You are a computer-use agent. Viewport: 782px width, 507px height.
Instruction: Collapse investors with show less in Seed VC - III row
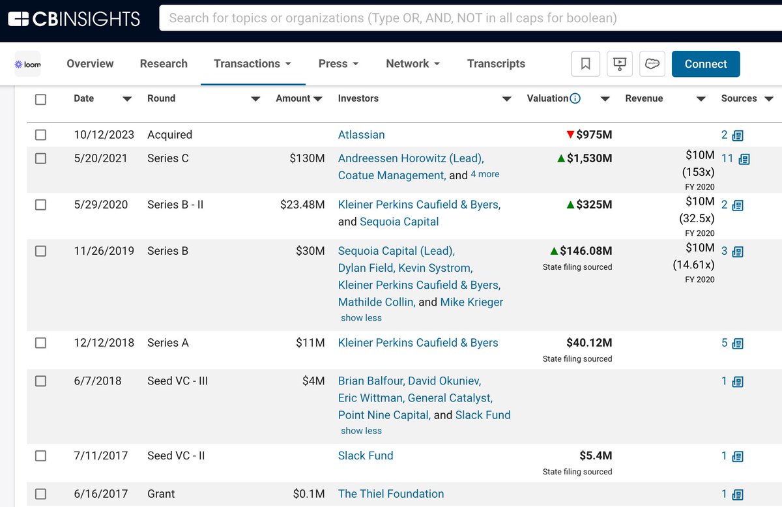pyautogui.click(x=361, y=431)
